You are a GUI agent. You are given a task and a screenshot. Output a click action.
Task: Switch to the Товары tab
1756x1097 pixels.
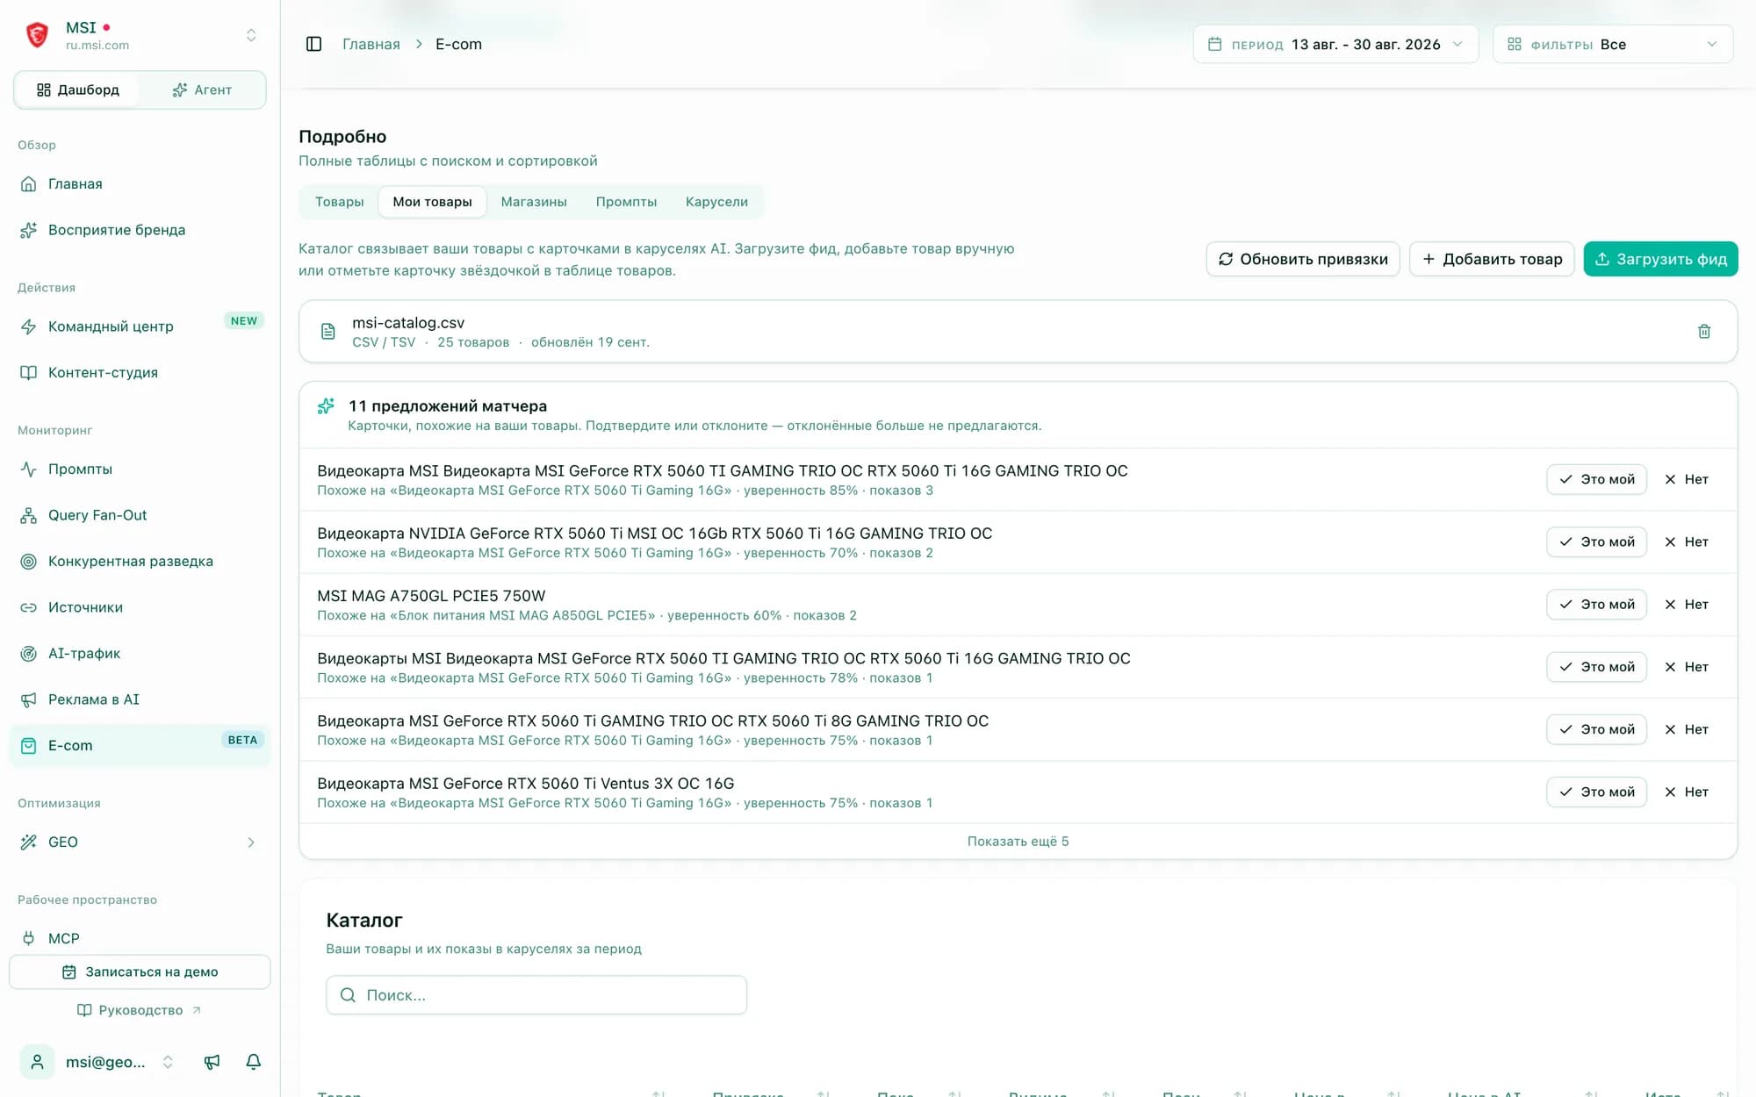[x=339, y=202]
